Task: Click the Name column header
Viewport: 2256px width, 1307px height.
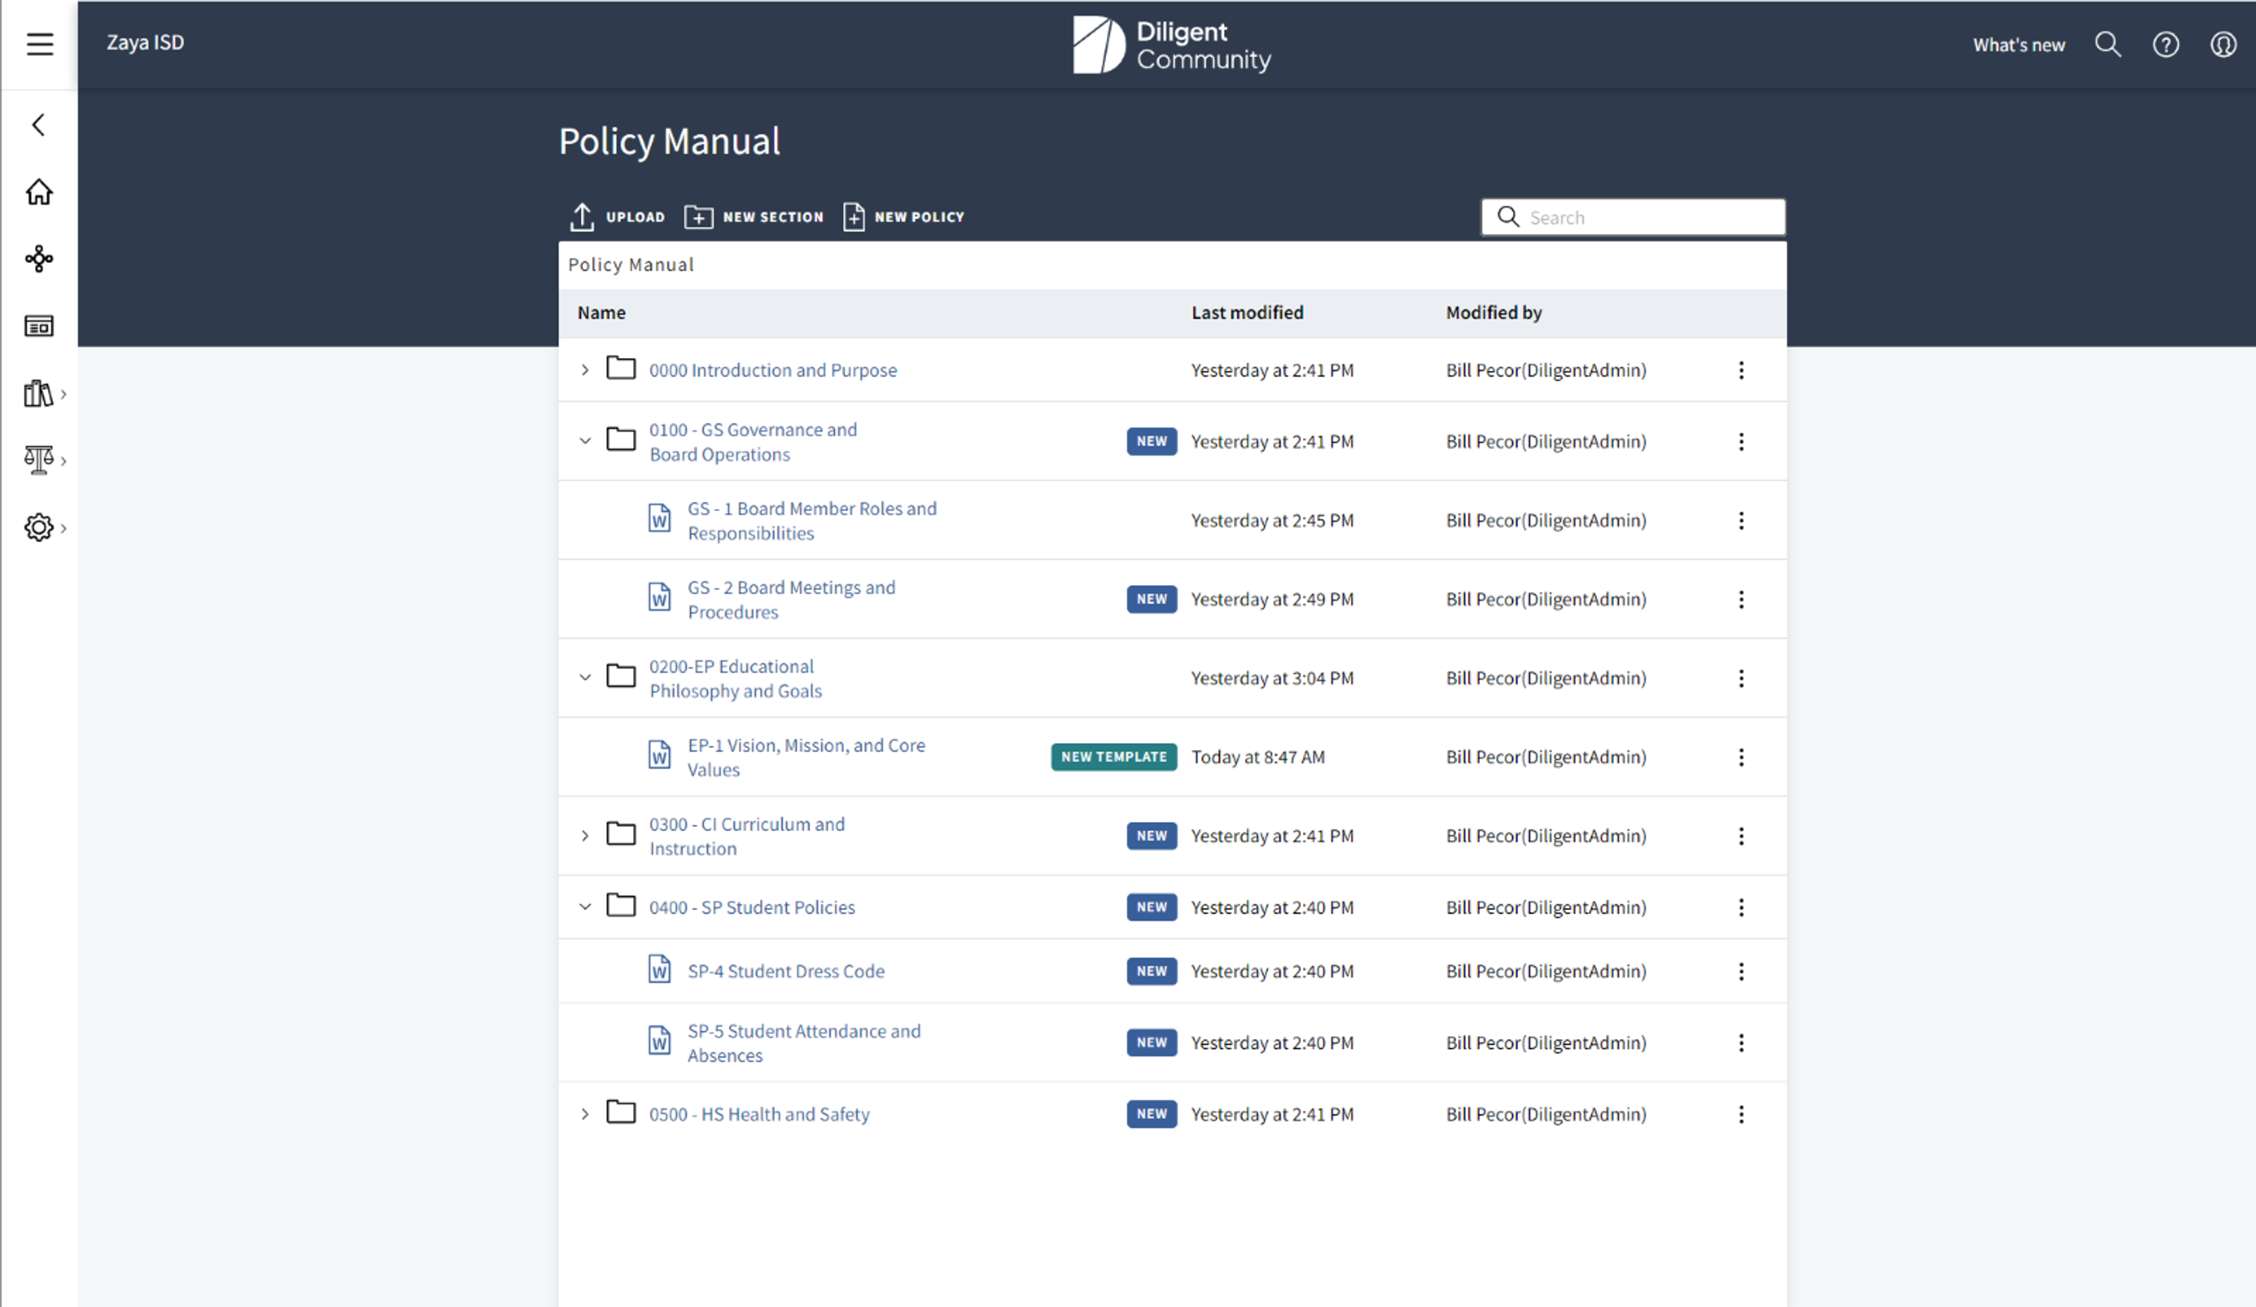Action: click(x=600, y=313)
